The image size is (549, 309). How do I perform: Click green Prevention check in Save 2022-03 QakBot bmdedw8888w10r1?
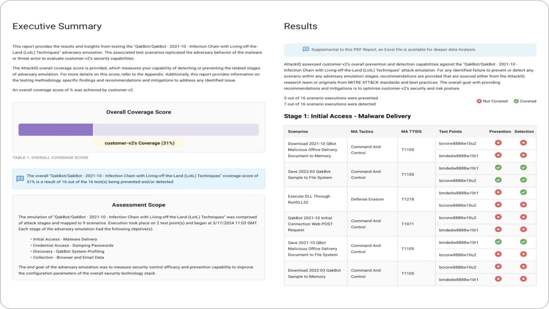pos(498,168)
